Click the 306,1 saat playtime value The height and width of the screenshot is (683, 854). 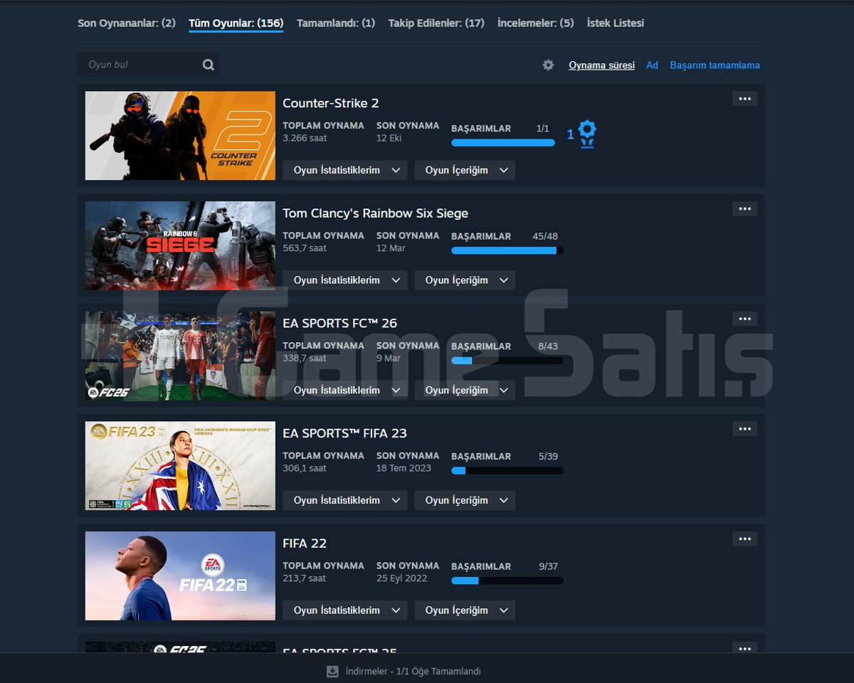(x=305, y=468)
